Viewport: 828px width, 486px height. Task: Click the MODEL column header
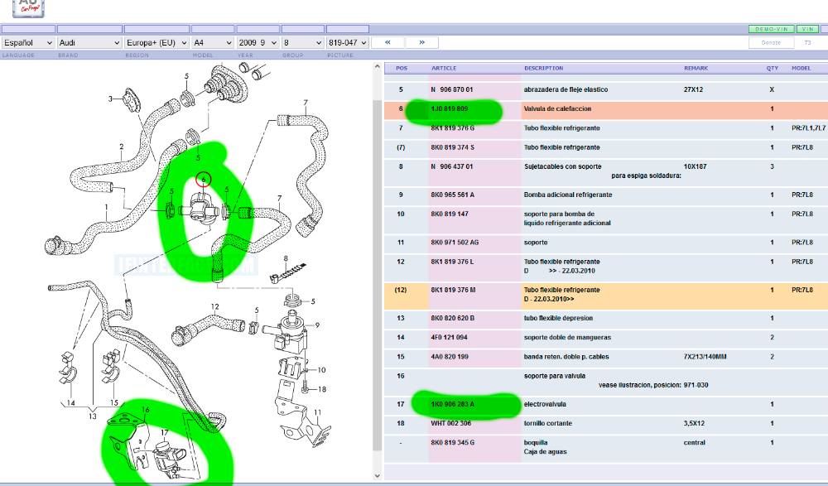coord(801,68)
